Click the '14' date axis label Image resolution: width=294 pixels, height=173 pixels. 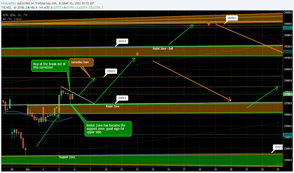click(168, 170)
